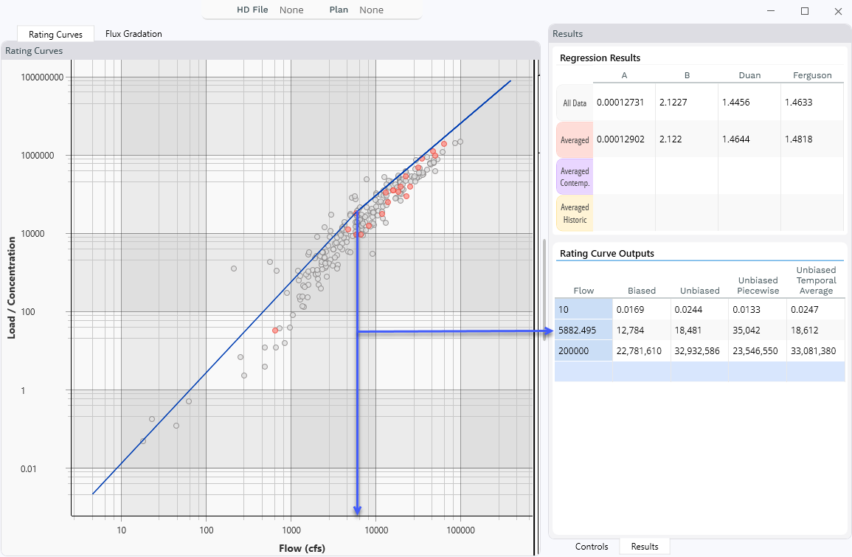Minimize the application window
The height and width of the screenshot is (557, 852).
[771, 11]
